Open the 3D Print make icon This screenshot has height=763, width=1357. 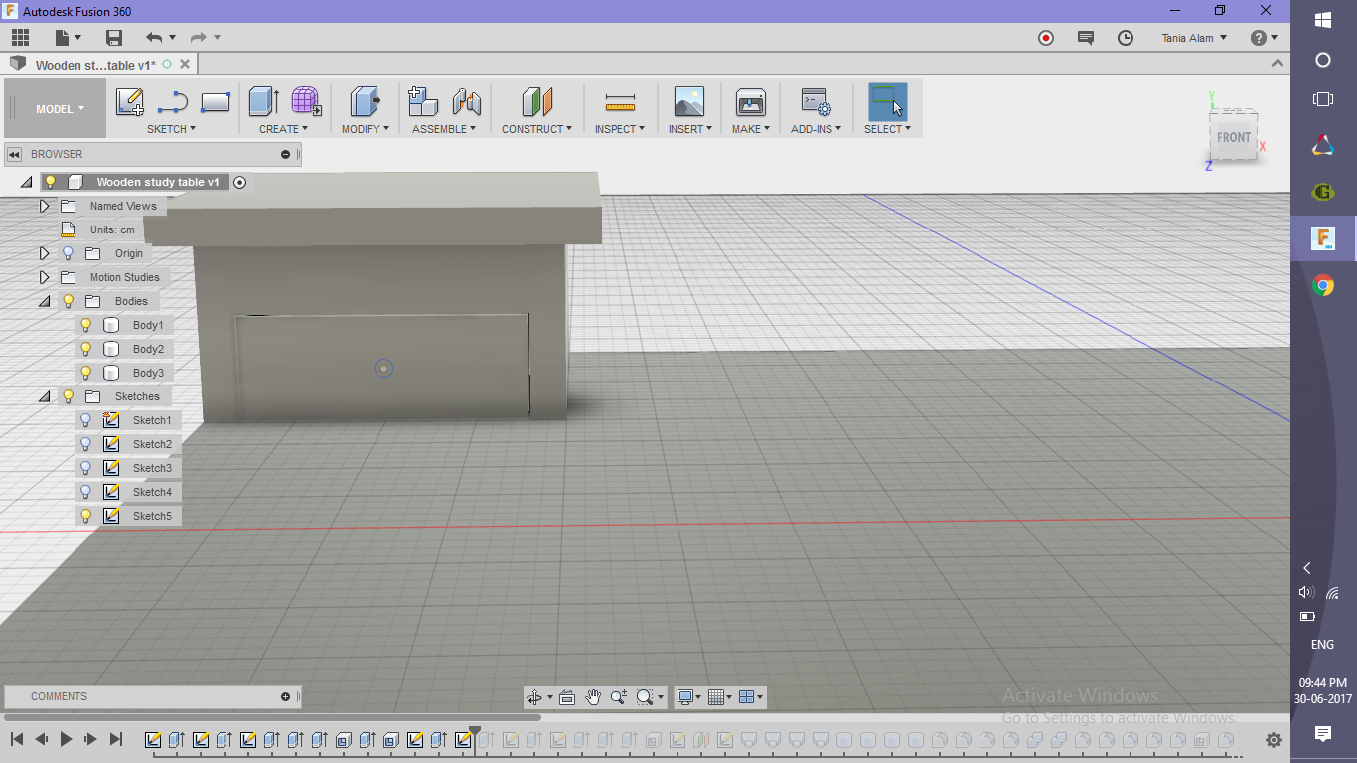750,102
